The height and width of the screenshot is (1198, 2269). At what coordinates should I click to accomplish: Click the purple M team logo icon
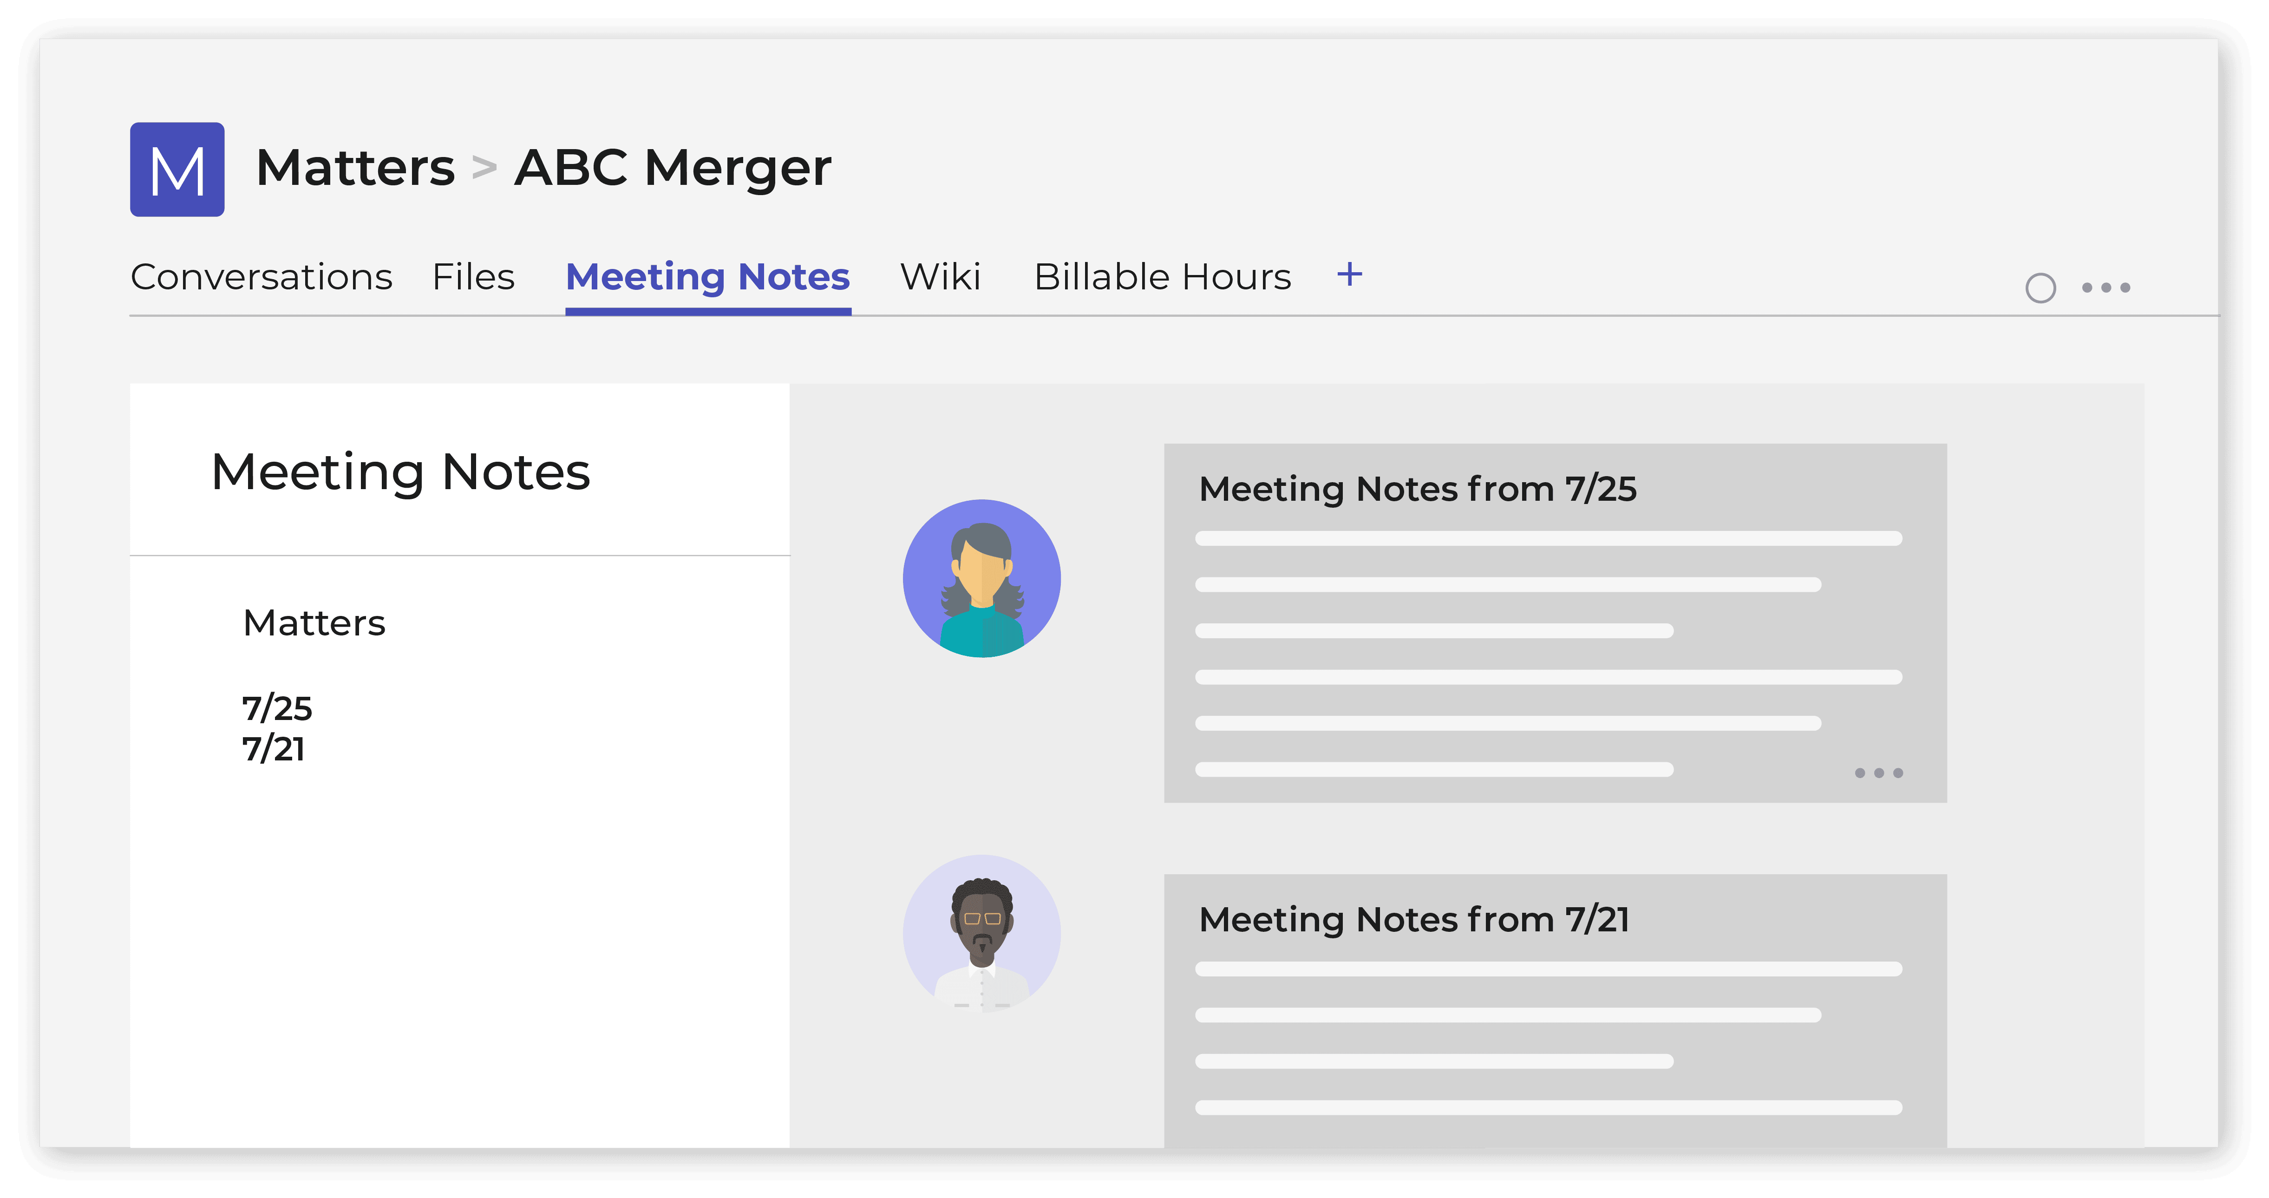(177, 169)
